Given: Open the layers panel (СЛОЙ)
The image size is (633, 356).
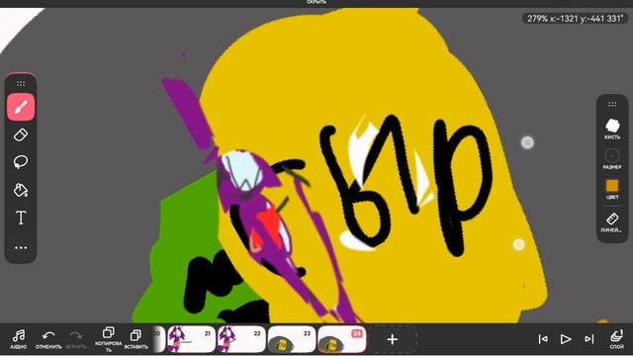Looking at the screenshot, I should click(616, 339).
